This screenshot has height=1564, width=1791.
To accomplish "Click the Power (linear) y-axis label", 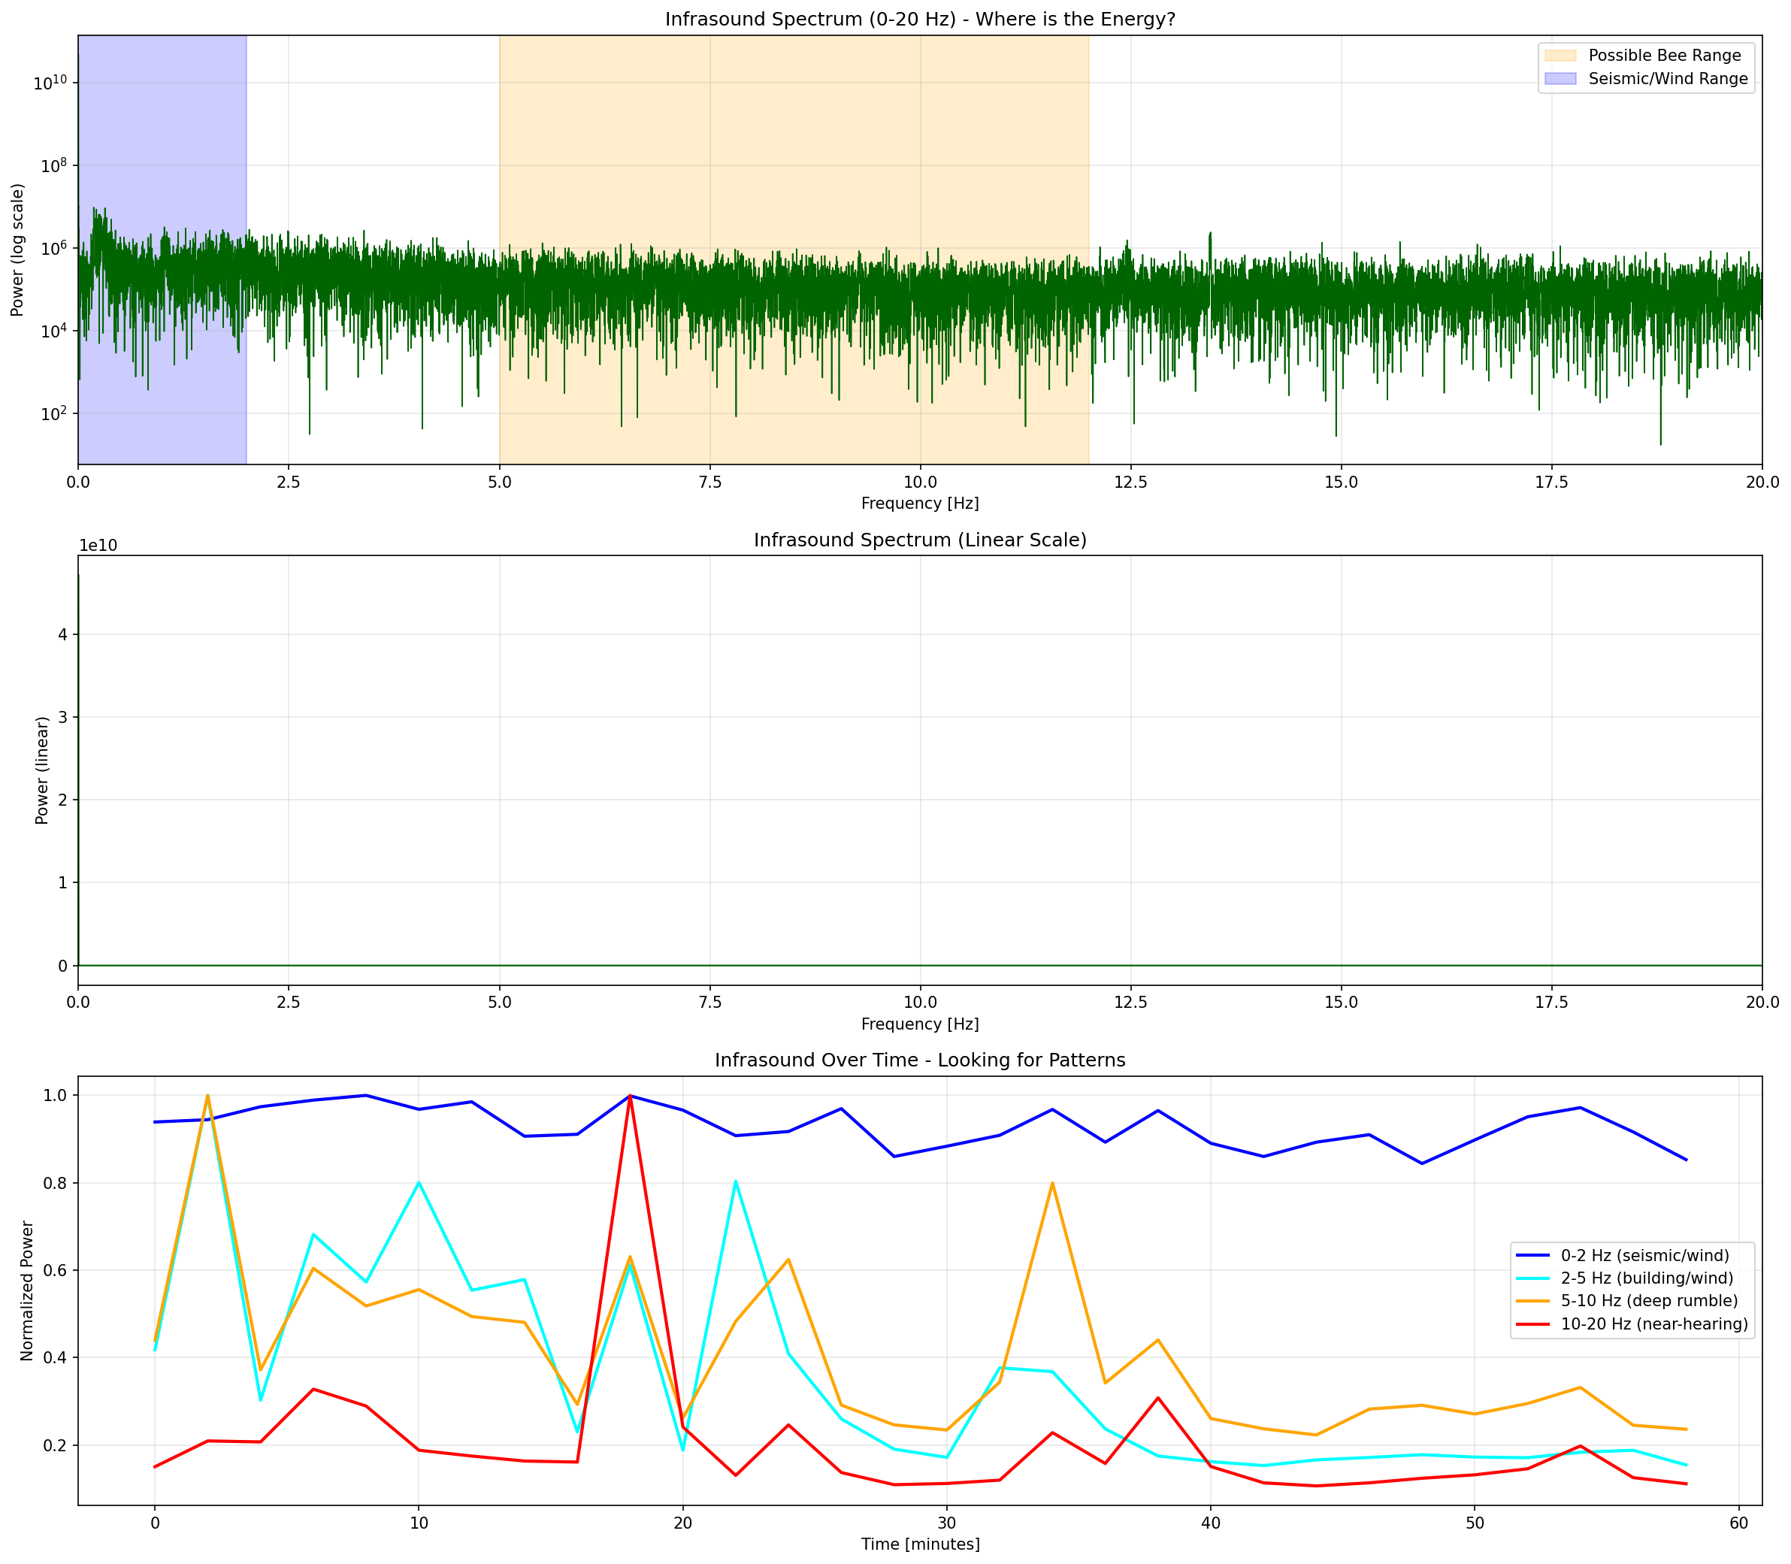I will click(42, 770).
